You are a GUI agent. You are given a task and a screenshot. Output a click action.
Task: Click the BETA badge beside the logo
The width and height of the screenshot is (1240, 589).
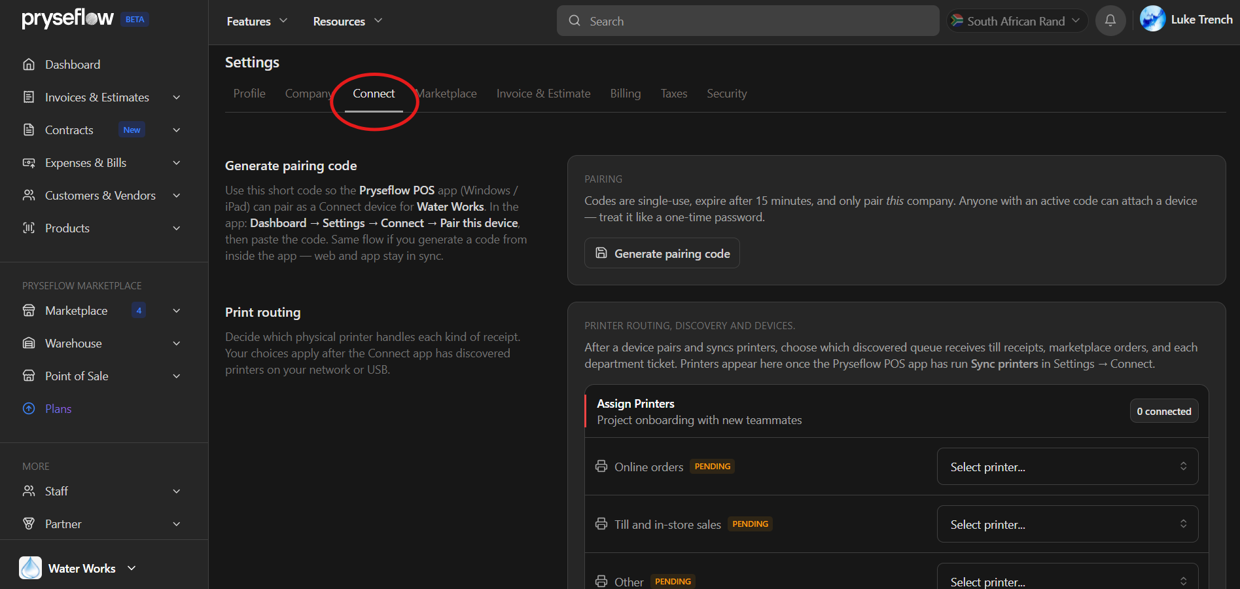(x=135, y=20)
